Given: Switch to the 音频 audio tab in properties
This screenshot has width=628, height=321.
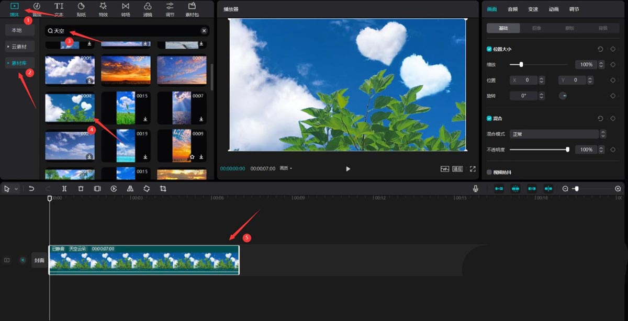Looking at the screenshot, I should click(512, 9).
